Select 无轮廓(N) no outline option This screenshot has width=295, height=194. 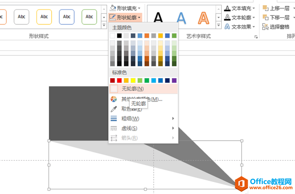[x=143, y=89]
